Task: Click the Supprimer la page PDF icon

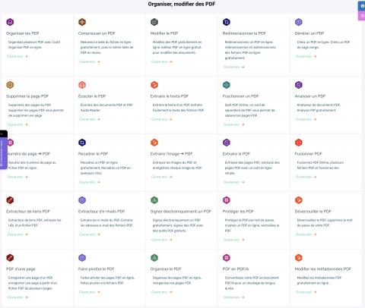Action: pos(10,85)
